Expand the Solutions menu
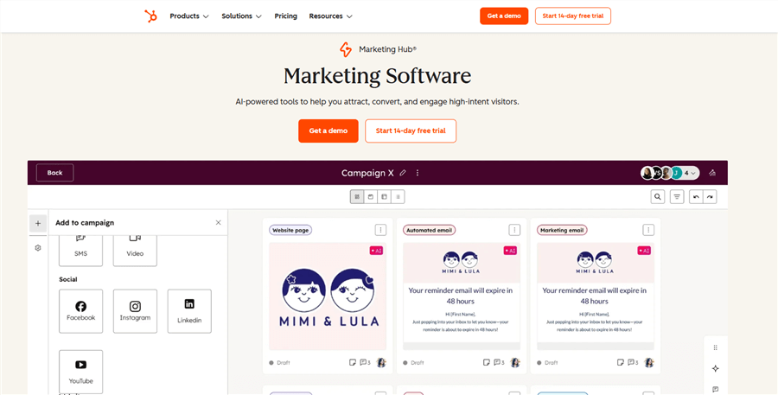 coord(241,16)
